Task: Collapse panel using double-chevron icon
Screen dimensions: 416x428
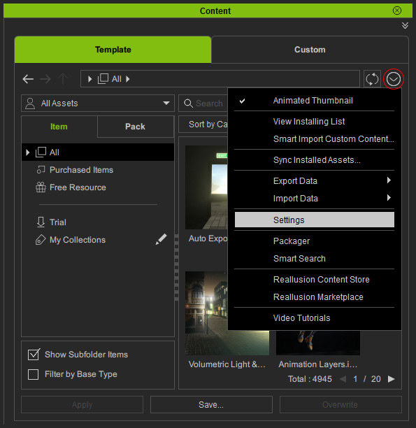Action: pyautogui.click(x=405, y=25)
